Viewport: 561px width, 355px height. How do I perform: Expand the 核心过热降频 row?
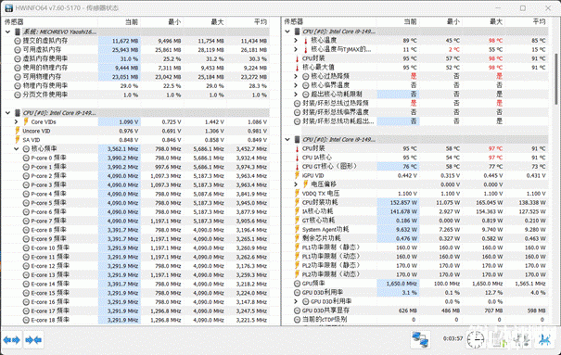[296, 76]
